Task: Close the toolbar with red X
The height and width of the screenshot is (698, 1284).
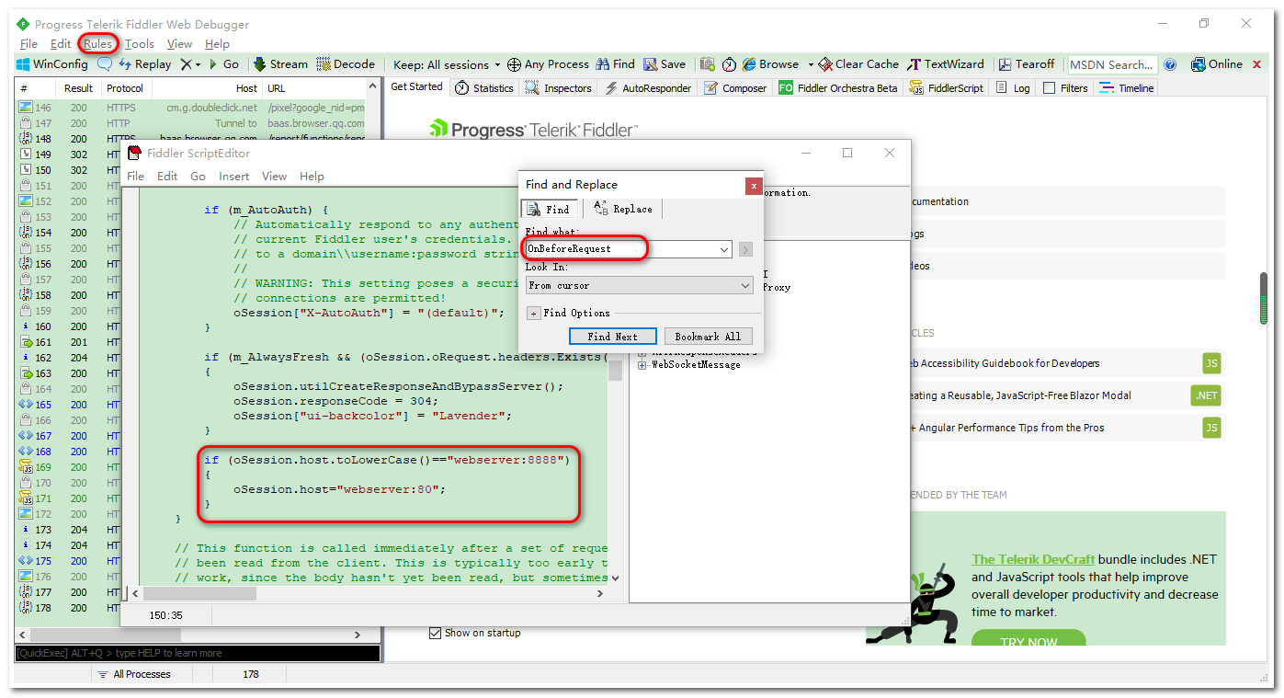Action: (x=1256, y=64)
